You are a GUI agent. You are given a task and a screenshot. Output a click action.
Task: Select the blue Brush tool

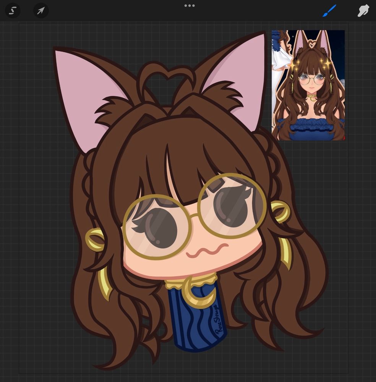click(x=329, y=11)
